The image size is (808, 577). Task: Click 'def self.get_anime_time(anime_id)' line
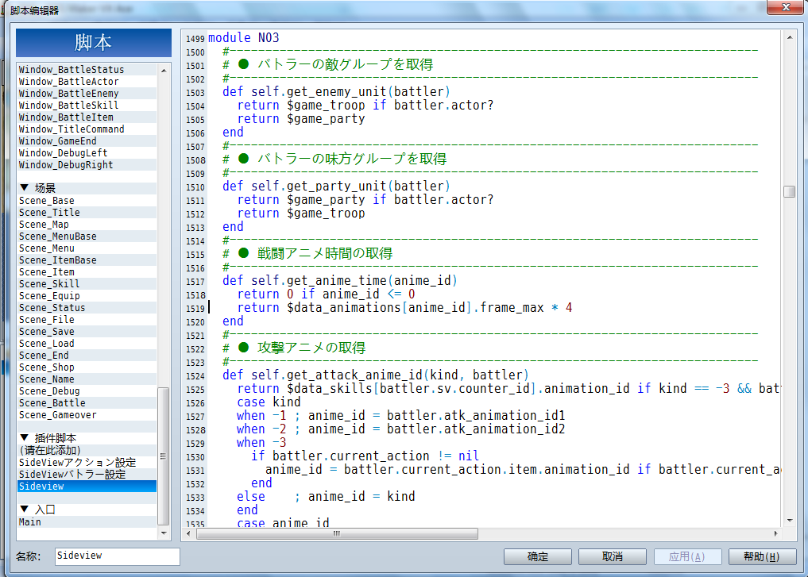pos(340,280)
